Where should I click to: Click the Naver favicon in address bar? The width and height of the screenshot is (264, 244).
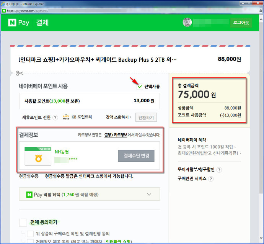click(x=4, y=11)
